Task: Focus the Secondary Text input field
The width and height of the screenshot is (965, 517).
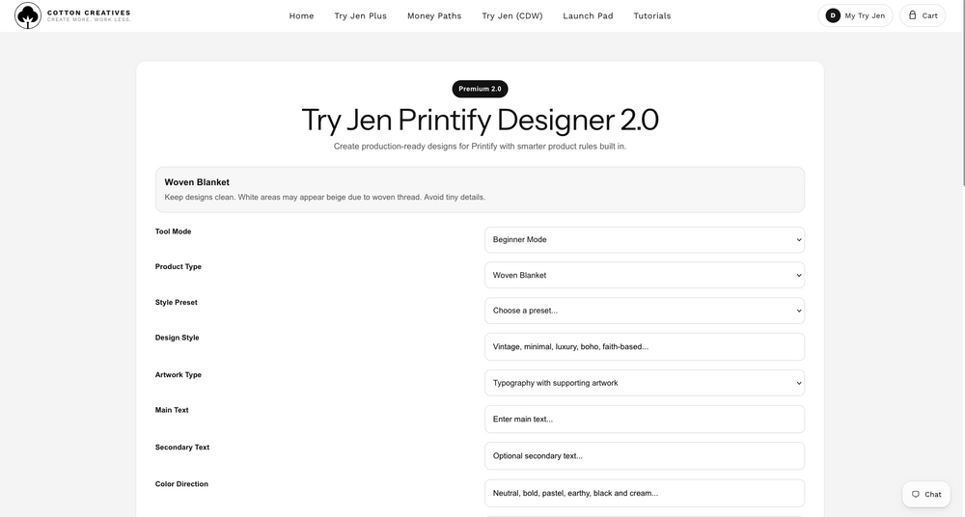Action: 645,456
